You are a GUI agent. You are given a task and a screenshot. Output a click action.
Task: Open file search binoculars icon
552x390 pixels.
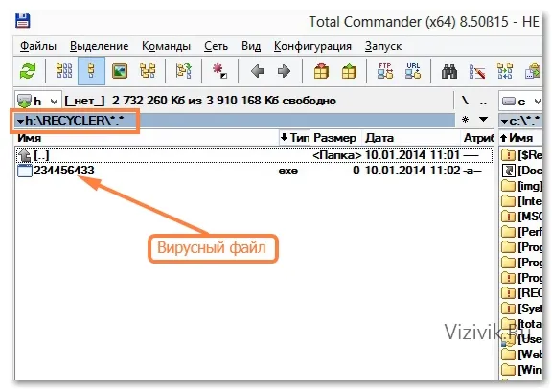click(x=449, y=72)
